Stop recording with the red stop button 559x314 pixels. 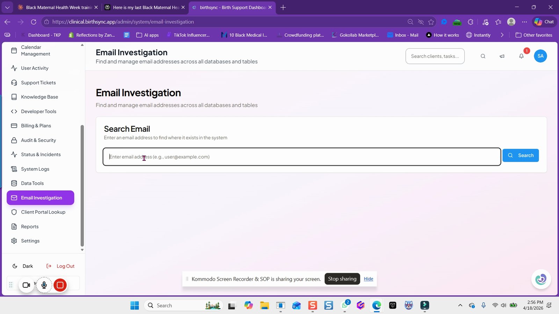[x=60, y=285]
